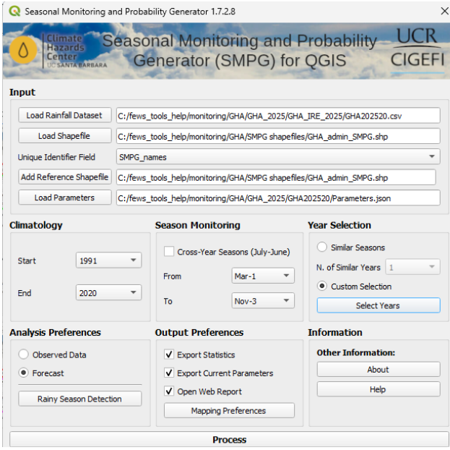Choose the Similar Seasons radio option
The width and height of the screenshot is (450, 450).
pos(322,247)
